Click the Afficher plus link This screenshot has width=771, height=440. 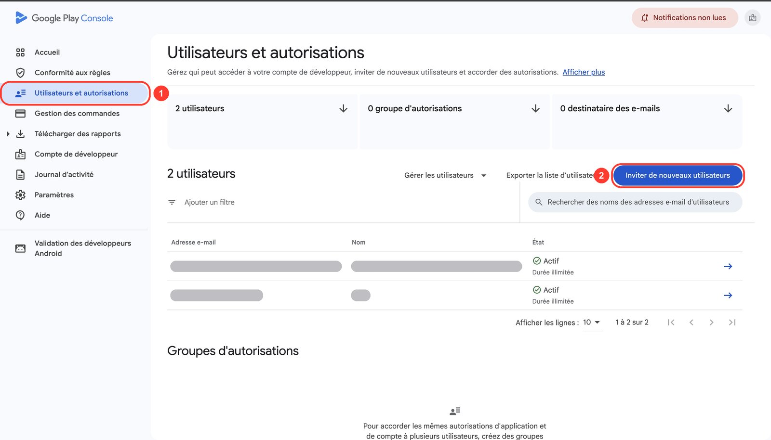point(584,72)
